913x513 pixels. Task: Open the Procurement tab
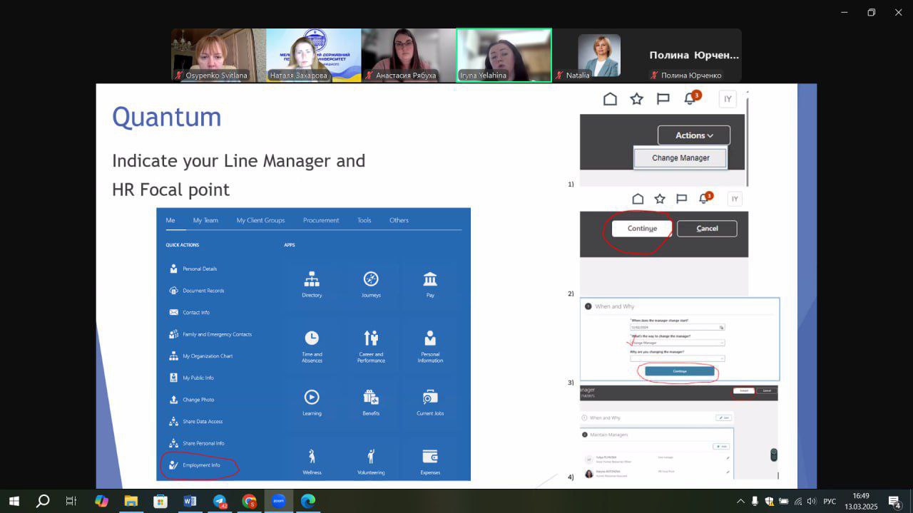(321, 220)
